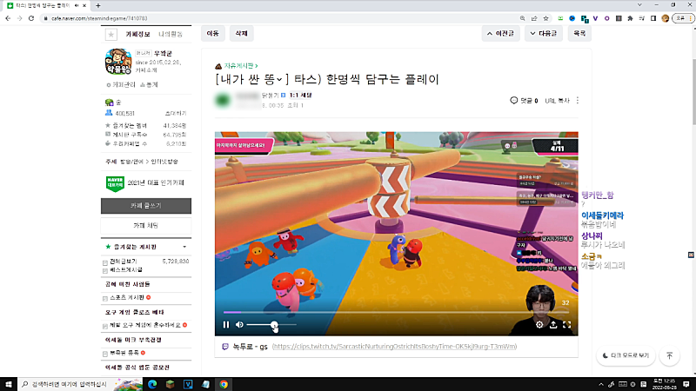Enter fullscreen mode on the video
This screenshot has height=391, width=696.
(x=567, y=325)
